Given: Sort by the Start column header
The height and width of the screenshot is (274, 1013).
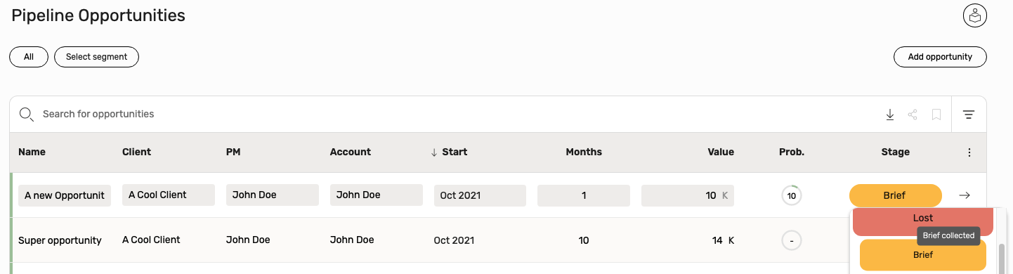Looking at the screenshot, I should point(449,152).
